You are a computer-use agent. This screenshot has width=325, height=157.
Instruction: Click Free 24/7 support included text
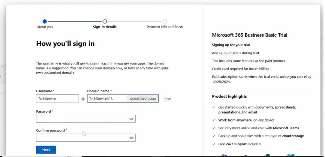(239, 144)
